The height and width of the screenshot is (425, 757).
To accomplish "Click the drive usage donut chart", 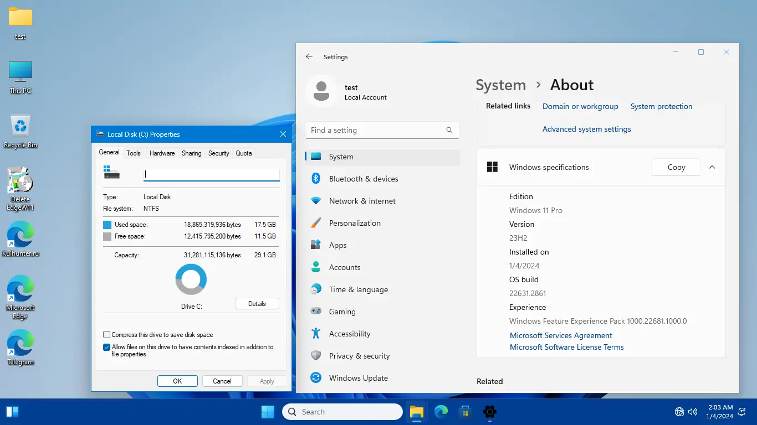I will point(191,279).
